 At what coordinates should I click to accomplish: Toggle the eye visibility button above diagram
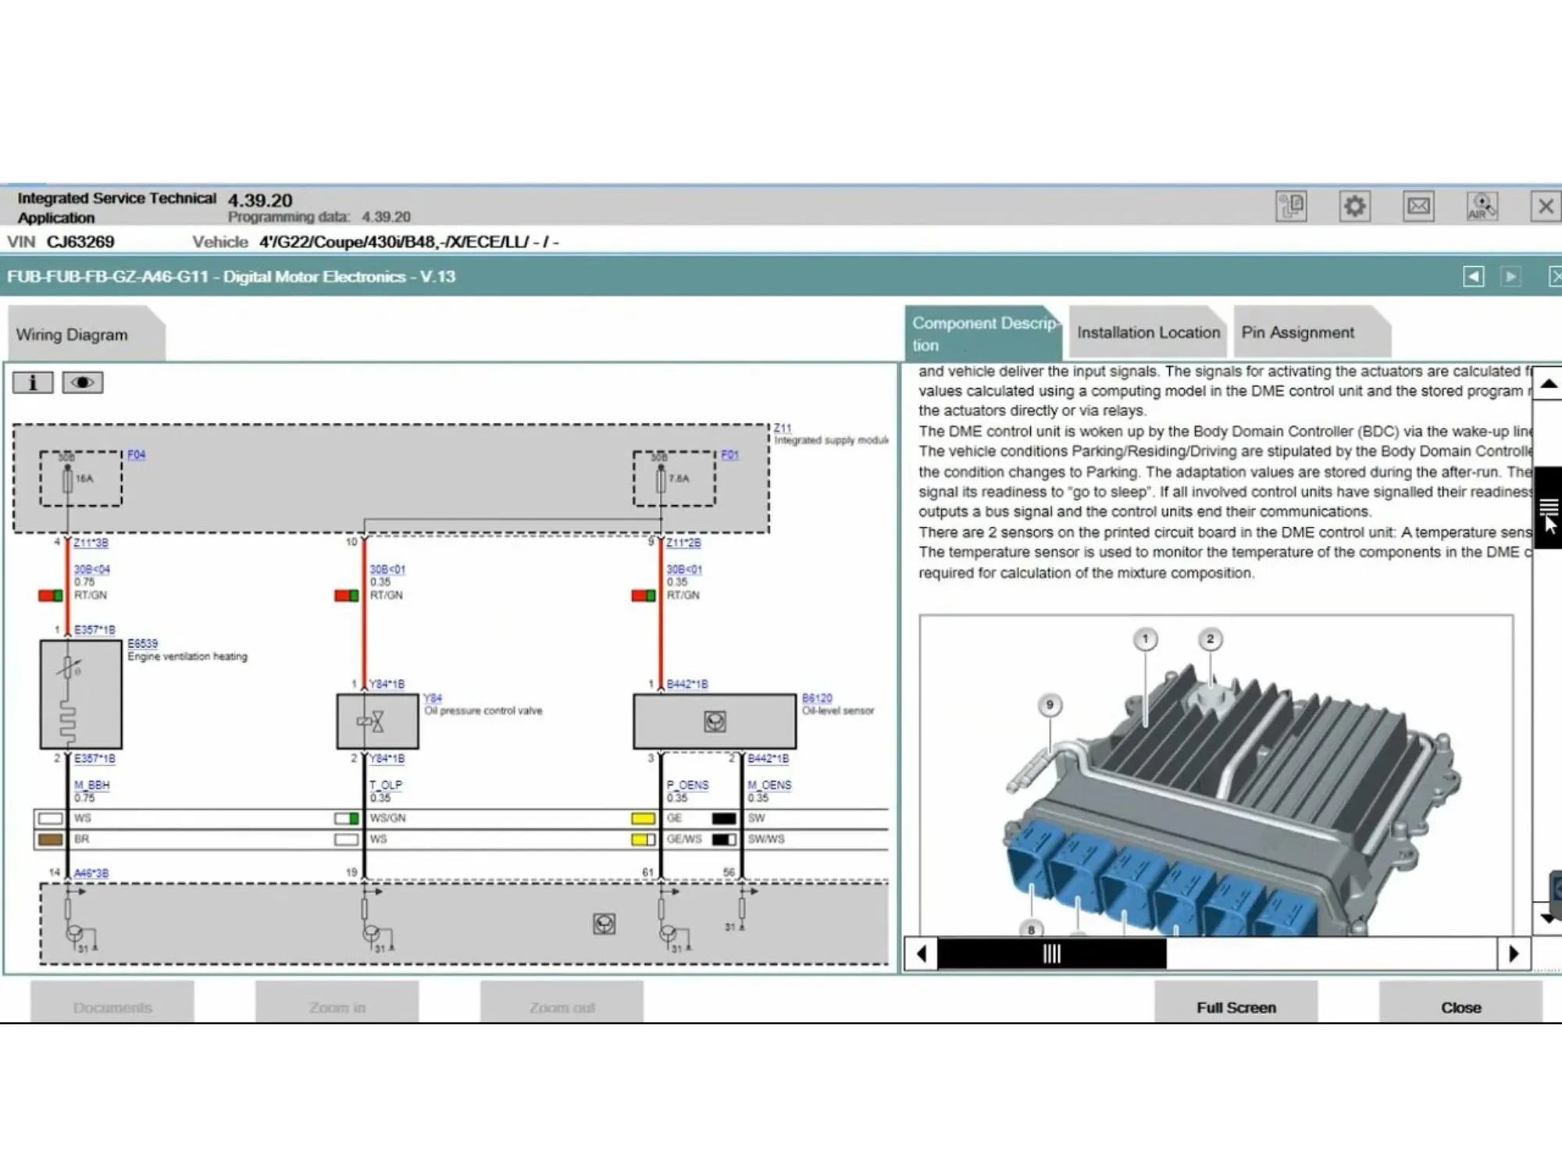point(82,383)
